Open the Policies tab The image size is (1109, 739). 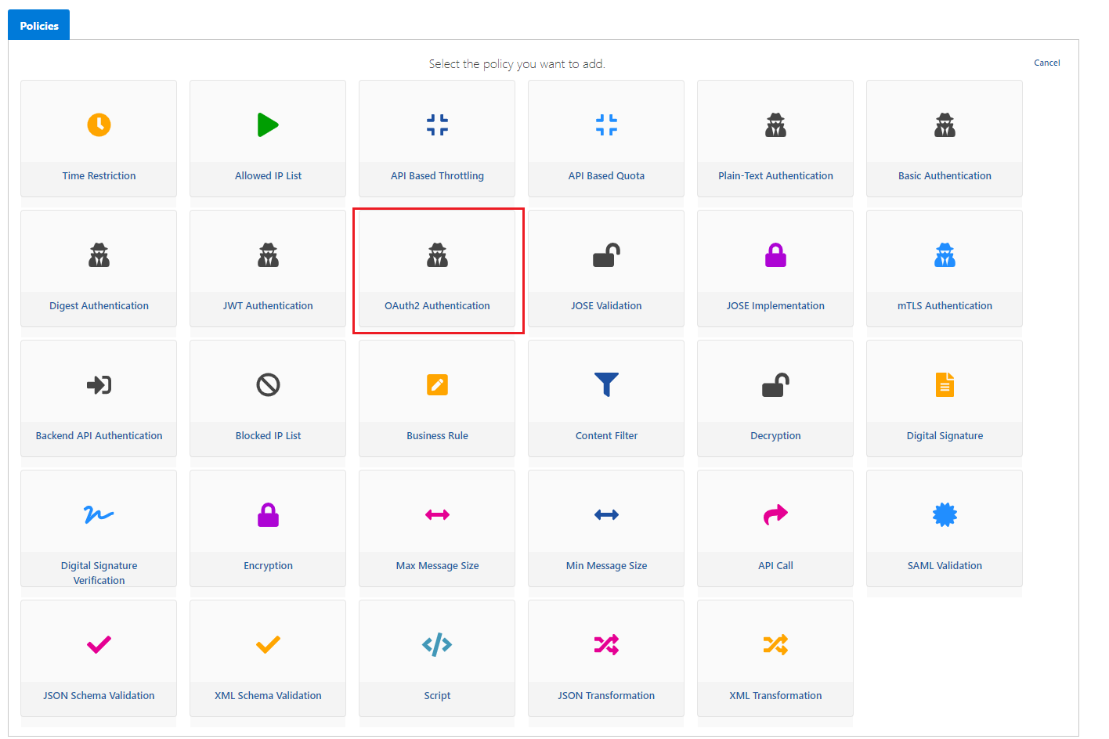coord(39,25)
